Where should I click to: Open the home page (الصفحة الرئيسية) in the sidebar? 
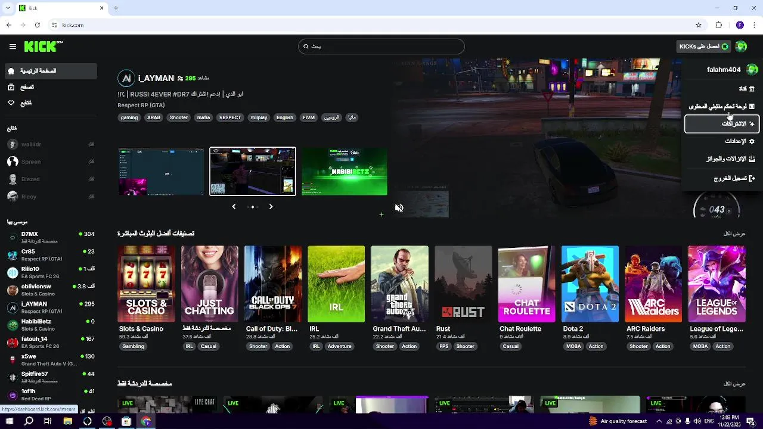pyautogui.click(x=51, y=71)
